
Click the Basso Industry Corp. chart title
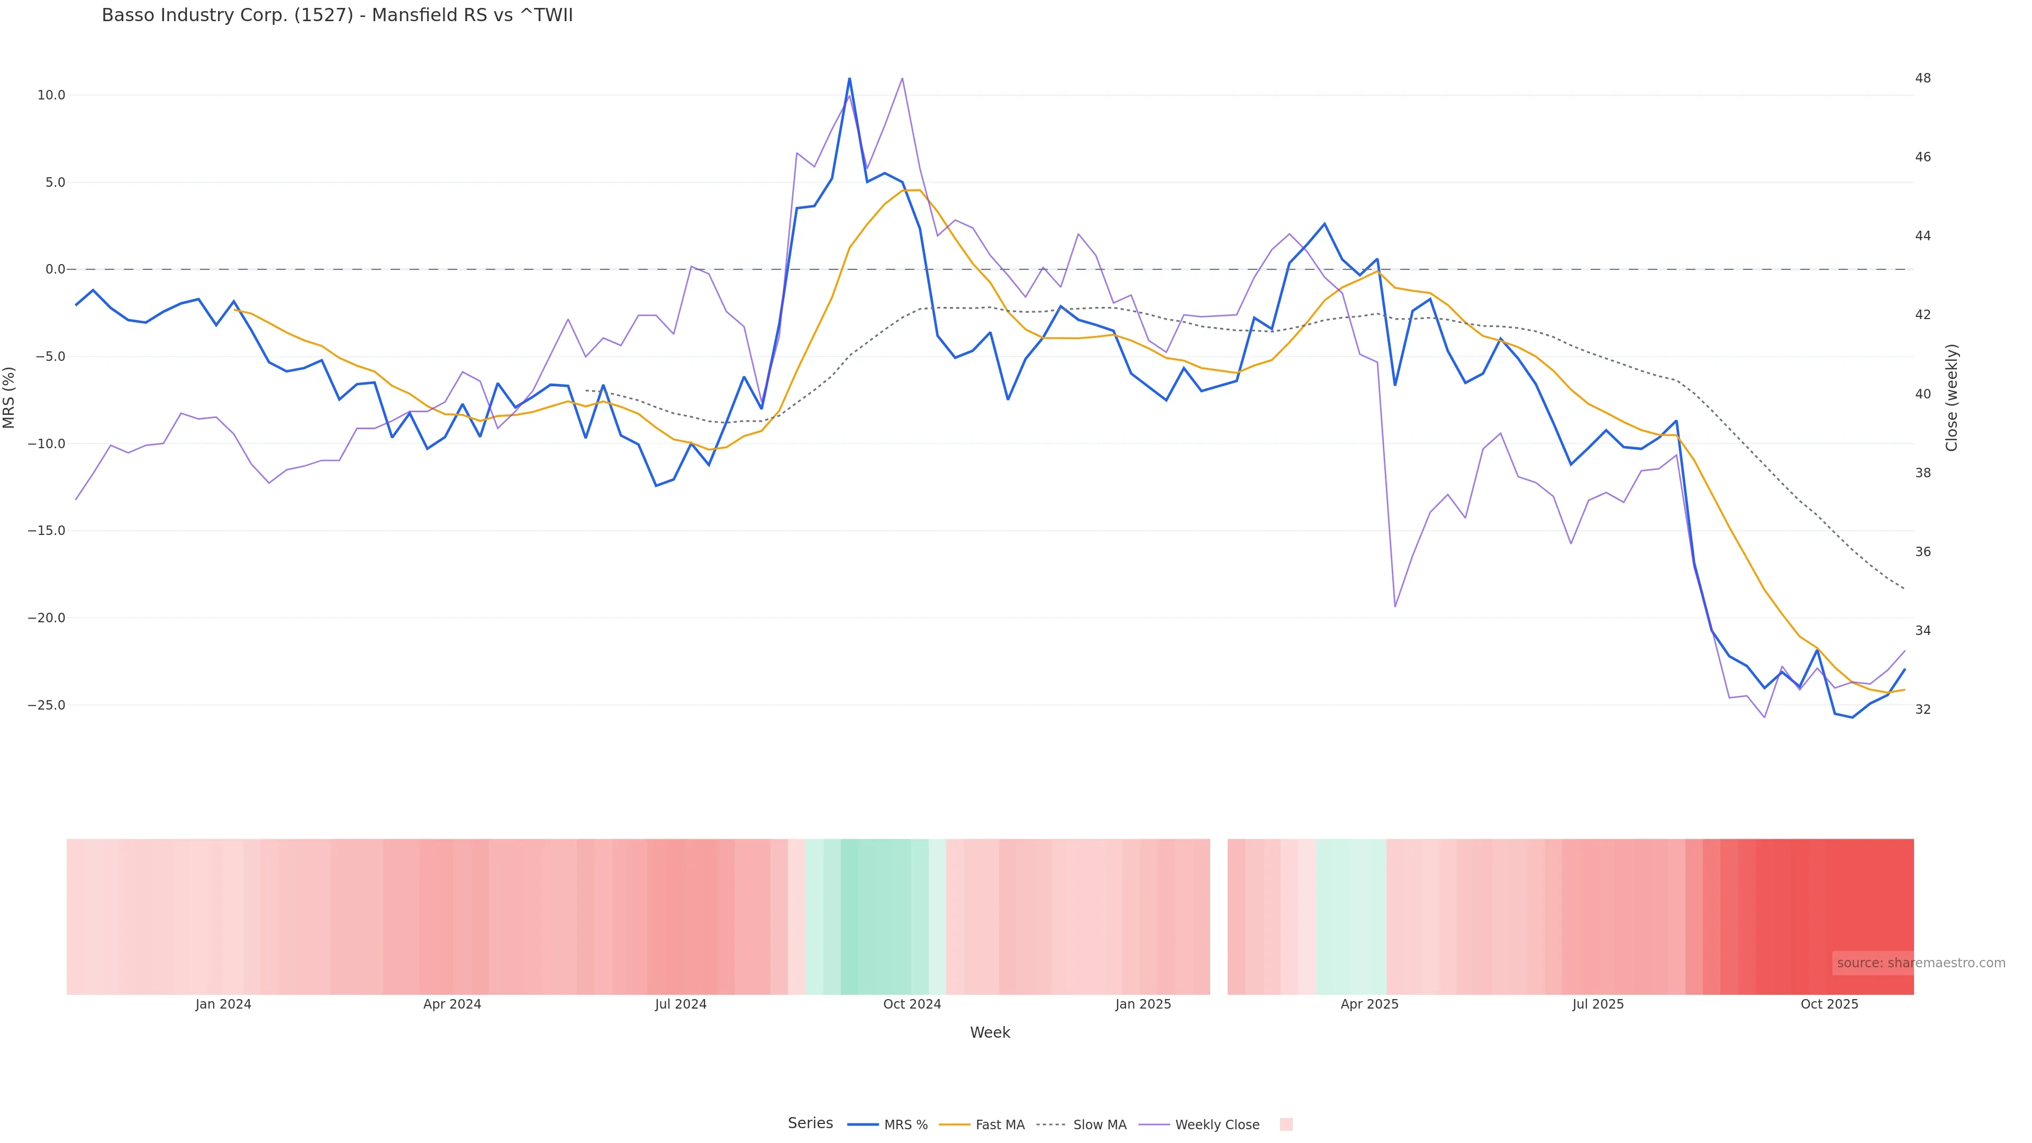(337, 15)
